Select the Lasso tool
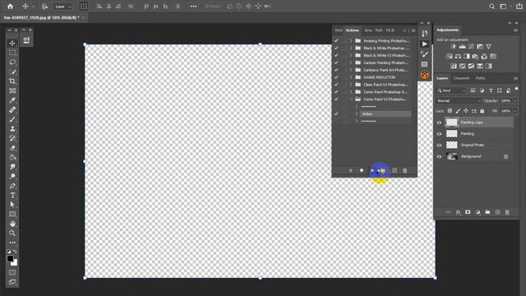The image size is (526, 296). 12,62
